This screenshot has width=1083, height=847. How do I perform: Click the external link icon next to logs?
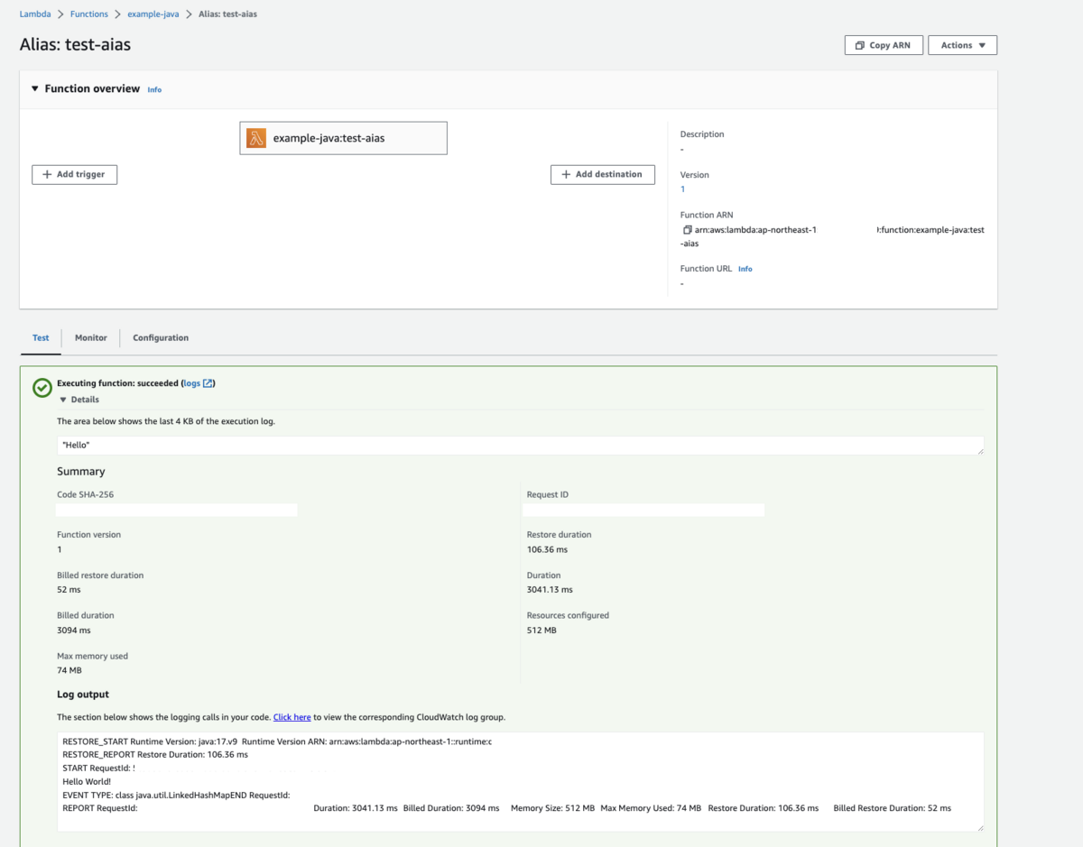coord(208,383)
